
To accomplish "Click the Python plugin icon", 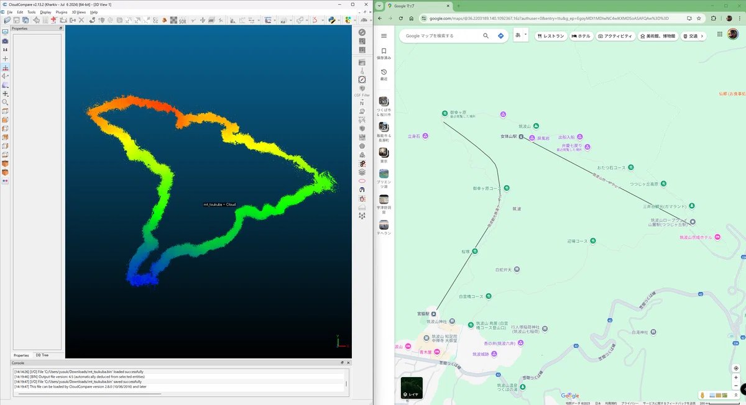I will pos(332,20).
